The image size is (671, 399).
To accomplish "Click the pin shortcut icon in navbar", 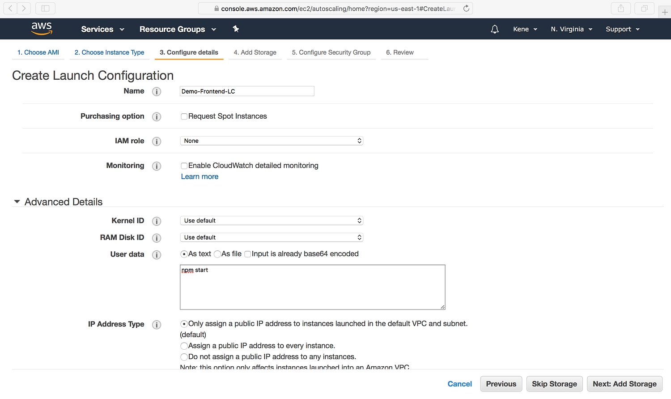I will coord(236,29).
